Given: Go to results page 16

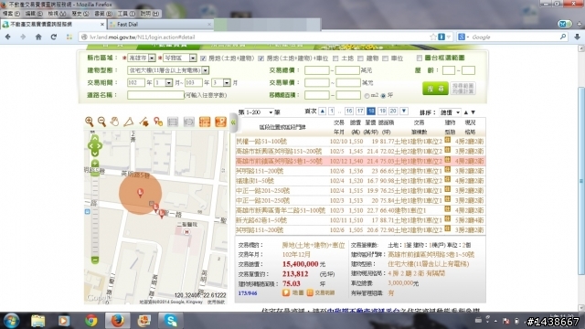Looking at the screenshot, I should click(349, 111).
